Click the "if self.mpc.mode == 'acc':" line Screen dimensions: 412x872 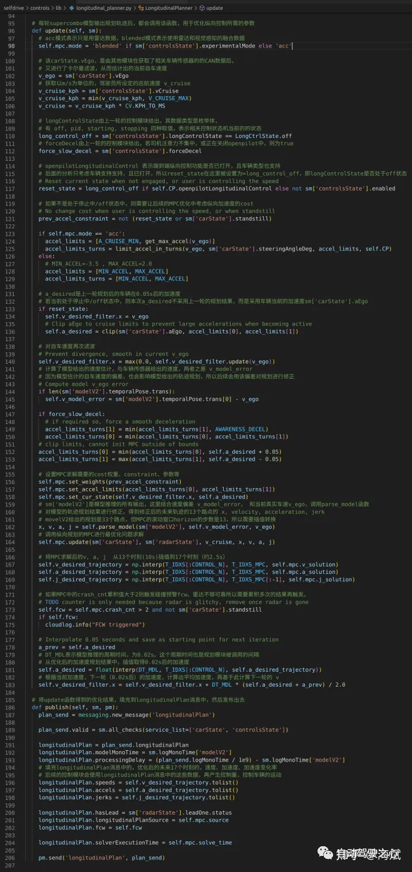81,233
